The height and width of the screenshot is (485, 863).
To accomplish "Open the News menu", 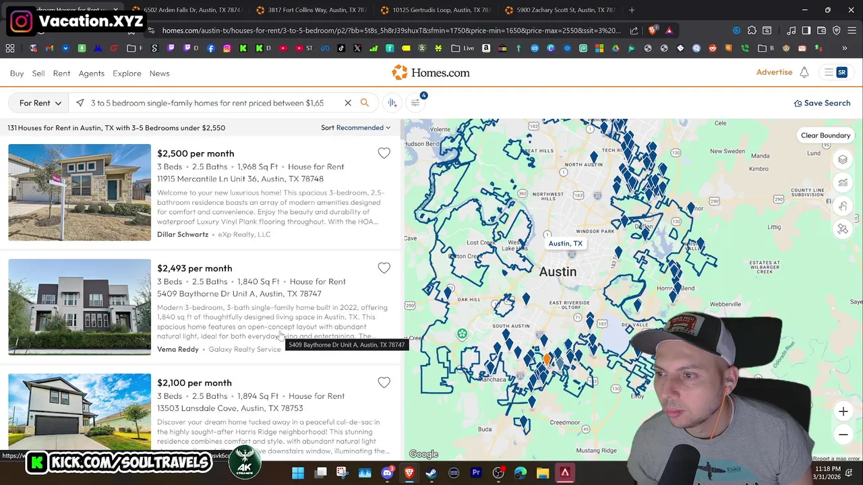I will point(159,73).
